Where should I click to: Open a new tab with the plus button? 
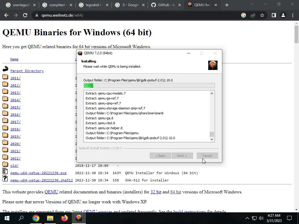227,5
